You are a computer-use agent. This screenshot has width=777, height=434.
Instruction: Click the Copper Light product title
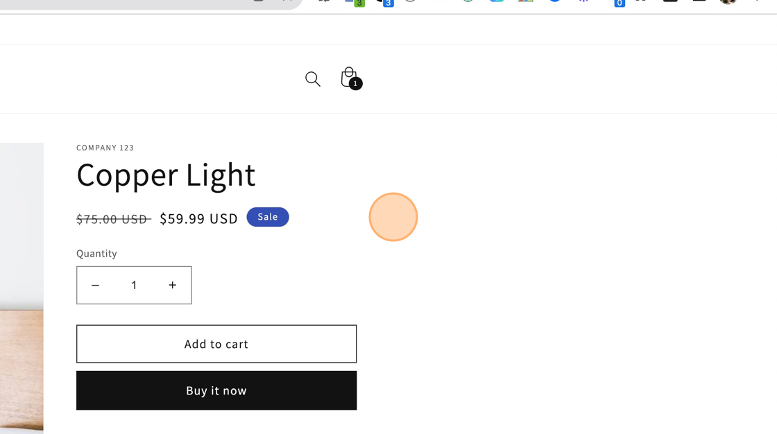click(x=166, y=175)
